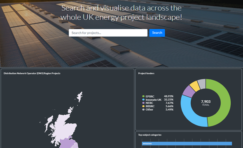Click the Project funders panel title
Image resolution: width=243 pixels, height=148 pixels.
point(146,73)
